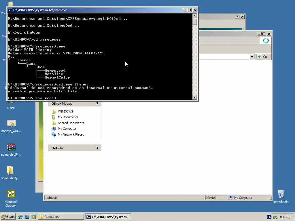Minimize the Resources Explorer window
The height and width of the screenshot is (221, 295).
pyautogui.click(x=259, y=34)
